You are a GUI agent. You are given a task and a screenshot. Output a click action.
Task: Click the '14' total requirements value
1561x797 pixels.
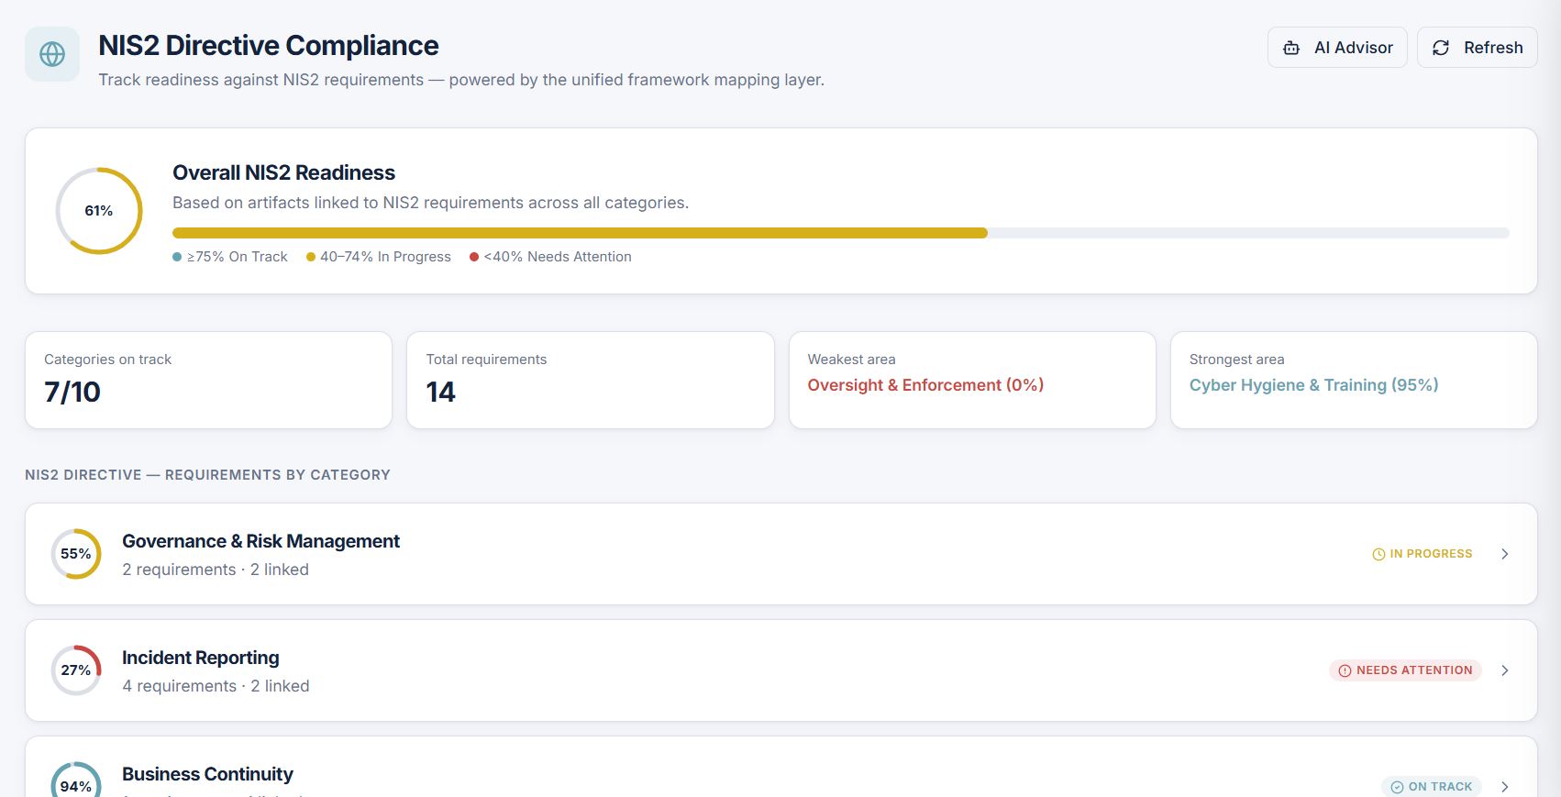pos(440,393)
